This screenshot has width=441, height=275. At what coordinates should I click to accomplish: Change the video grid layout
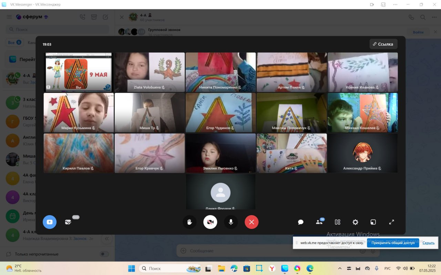point(338,222)
